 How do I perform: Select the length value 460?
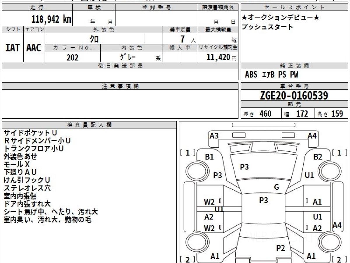click(265, 113)
